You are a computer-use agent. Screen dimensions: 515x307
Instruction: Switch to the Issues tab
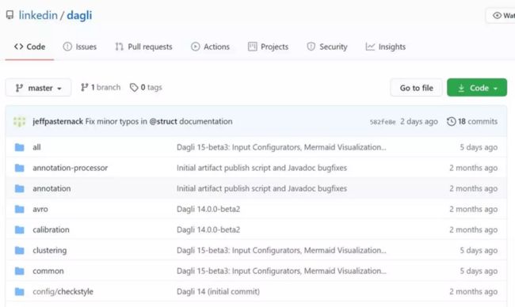click(x=80, y=47)
